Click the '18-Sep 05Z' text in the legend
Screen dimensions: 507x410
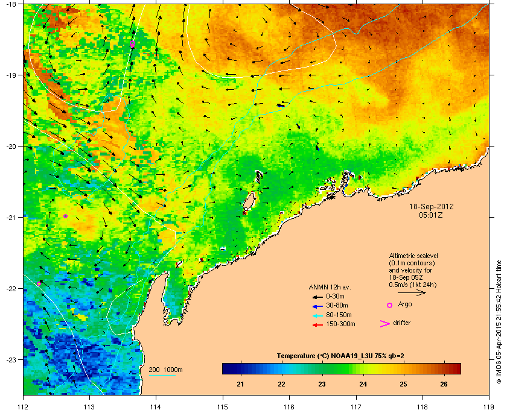[x=406, y=277]
